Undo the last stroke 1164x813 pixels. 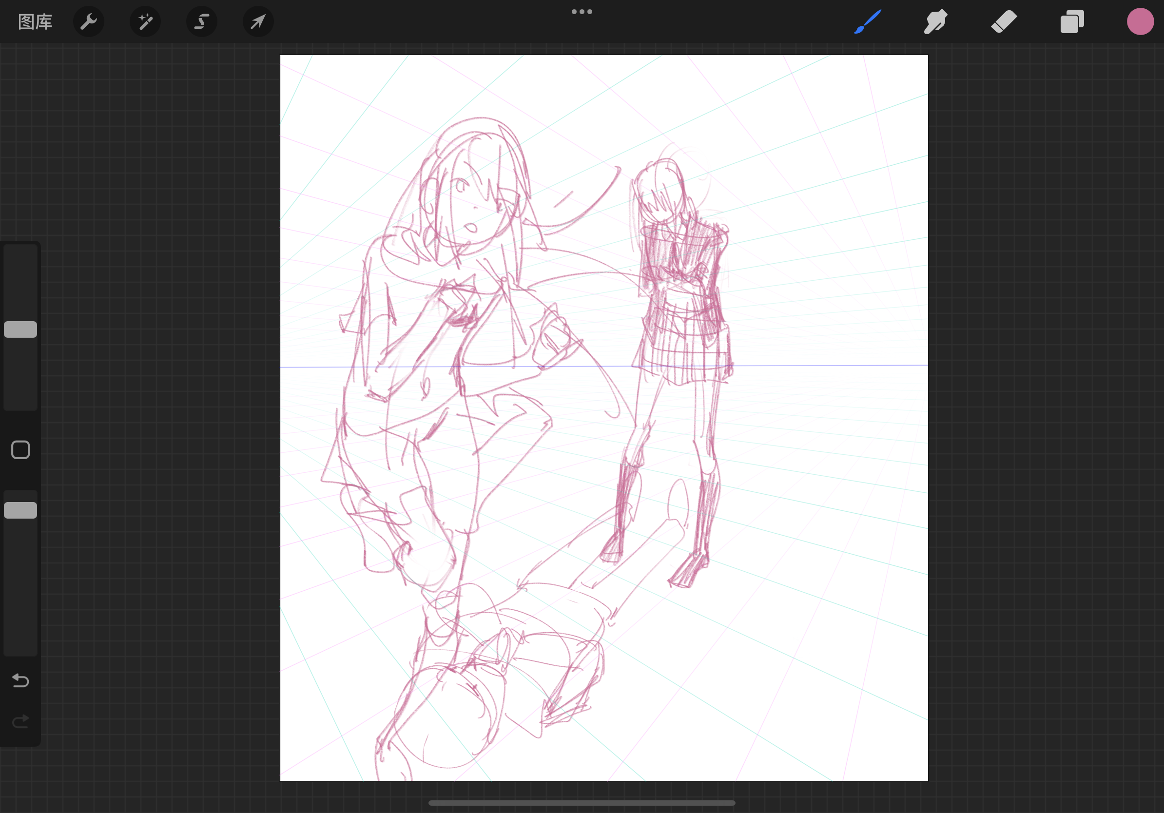coord(20,680)
